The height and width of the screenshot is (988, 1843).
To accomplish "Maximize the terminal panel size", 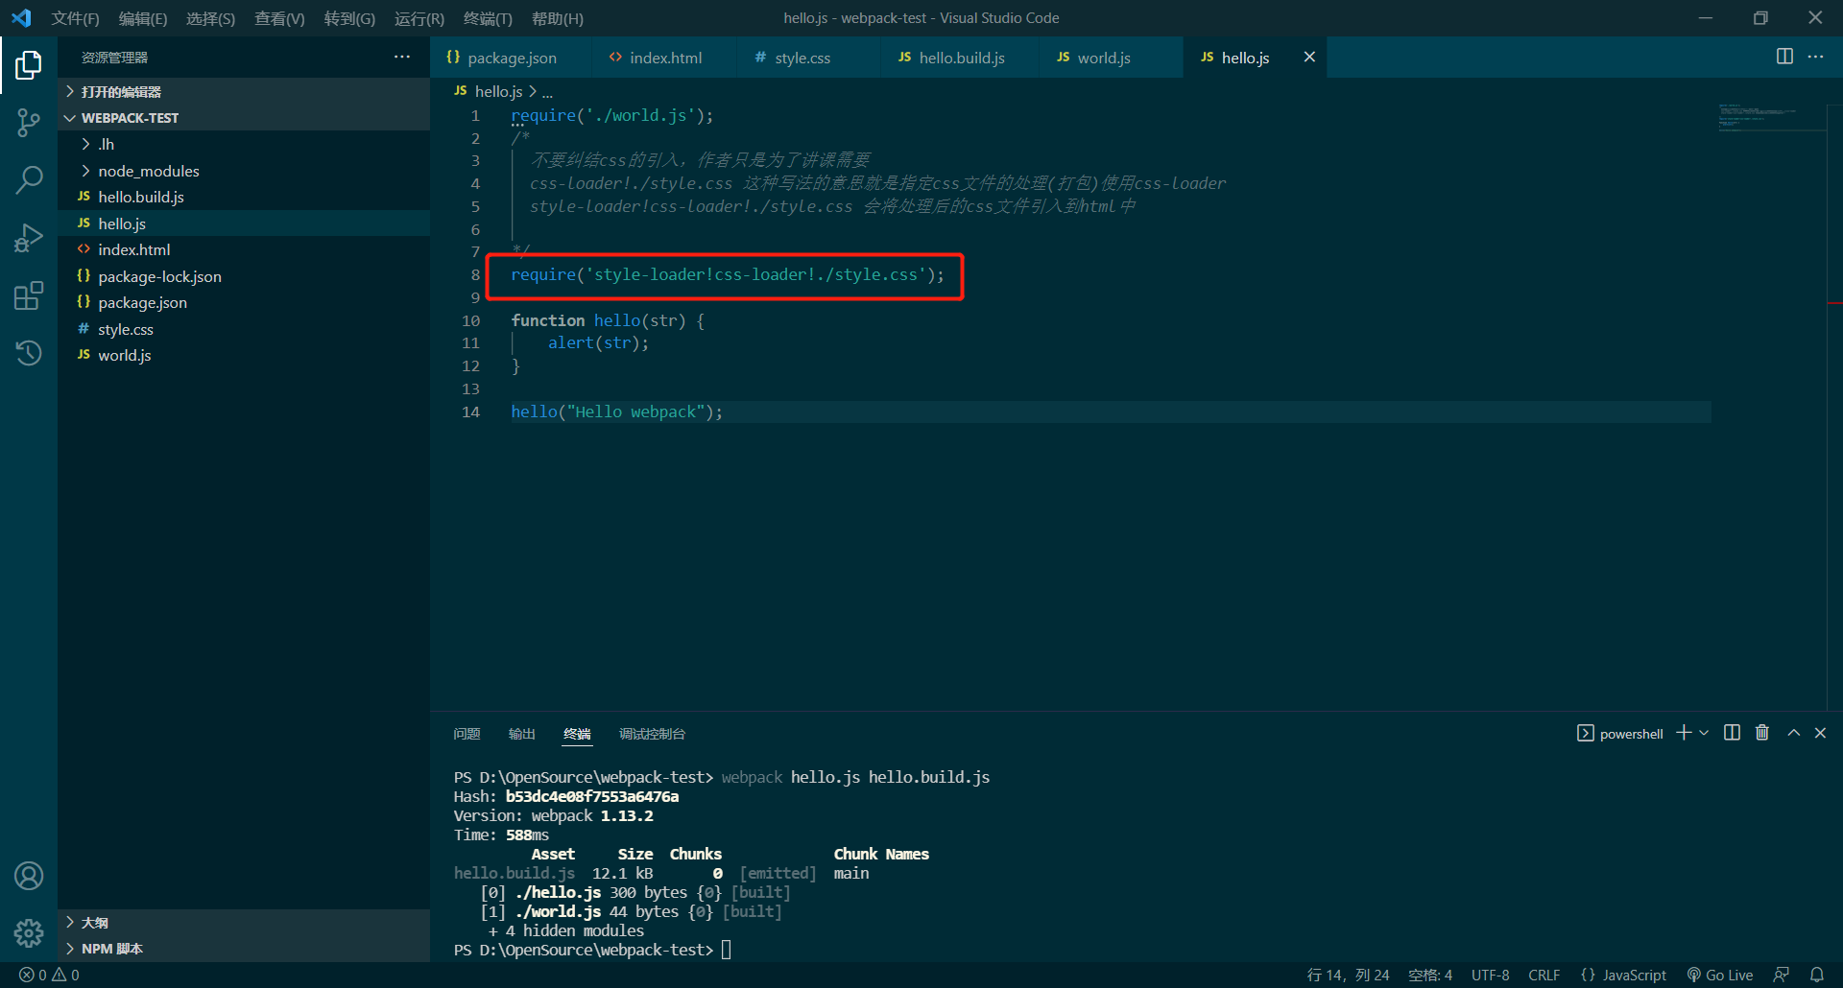I will point(1793,733).
